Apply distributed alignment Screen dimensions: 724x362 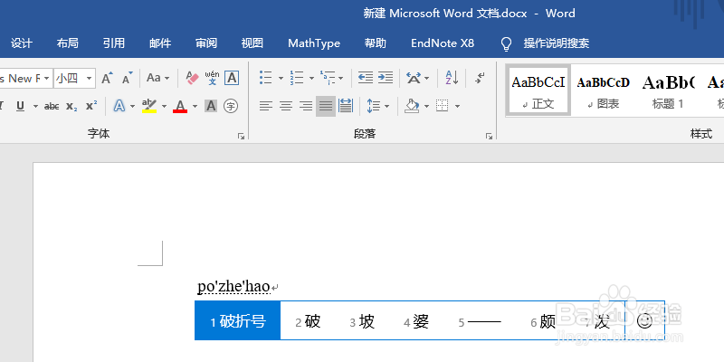pos(346,106)
